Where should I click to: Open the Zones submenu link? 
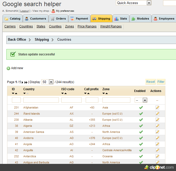pos(69,26)
